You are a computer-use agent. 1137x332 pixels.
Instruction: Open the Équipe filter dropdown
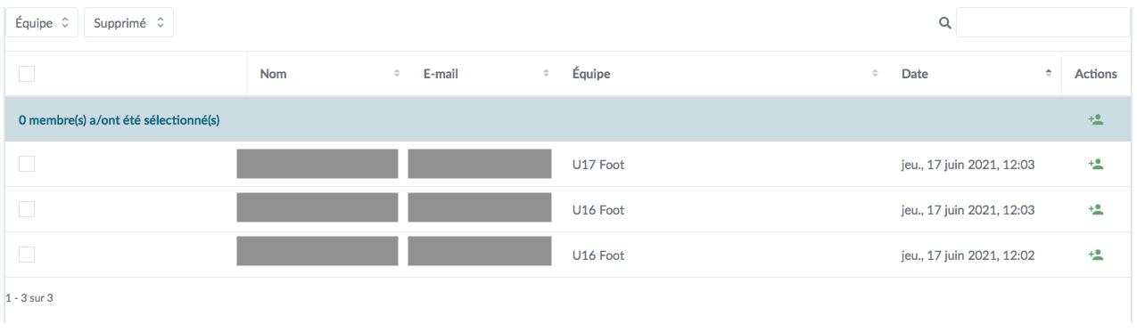[x=42, y=23]
